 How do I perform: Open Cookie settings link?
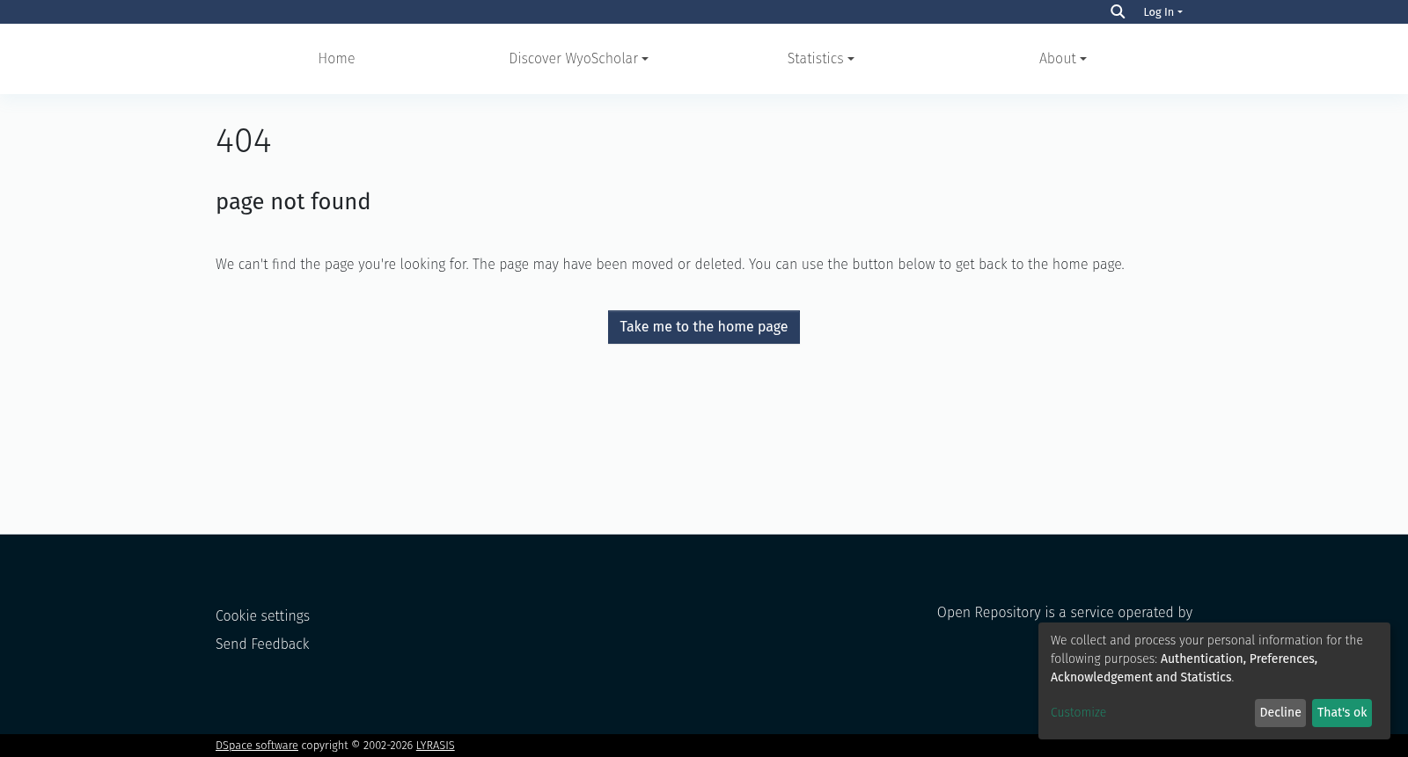click(x=262, y=616)
